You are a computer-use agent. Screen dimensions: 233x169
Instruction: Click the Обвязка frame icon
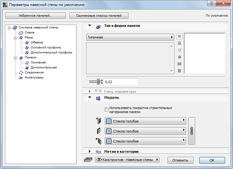(27, 43)
